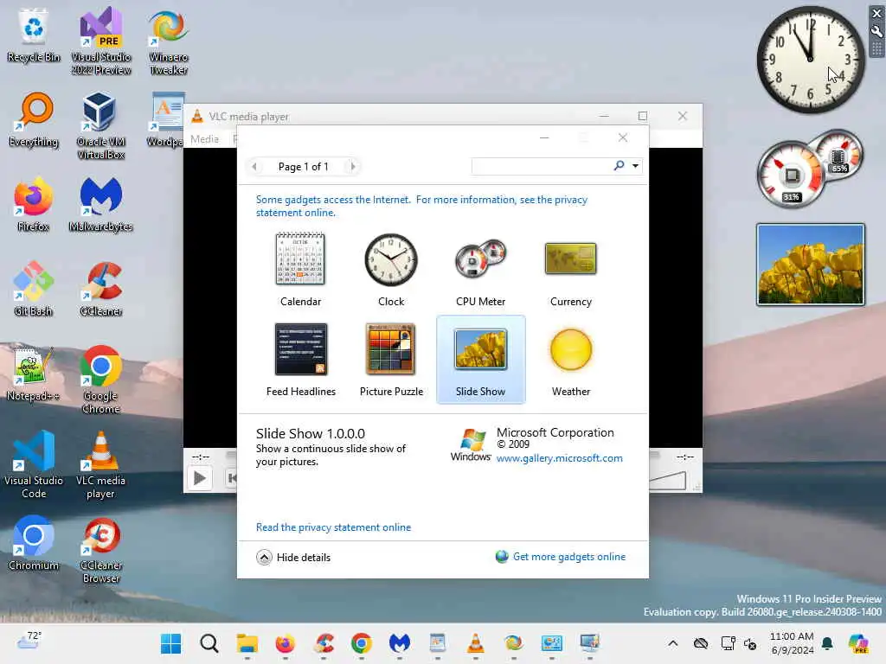This screenshot has height=664, width=886.
Task: Click the CPU Meter desktop gadget
Action: click(x=810, y=169)
